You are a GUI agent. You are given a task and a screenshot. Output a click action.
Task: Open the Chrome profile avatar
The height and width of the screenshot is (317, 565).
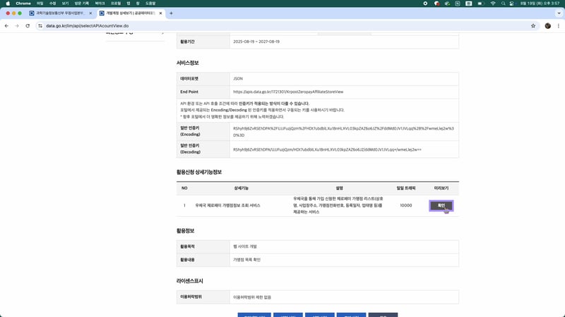coord(548,26)
